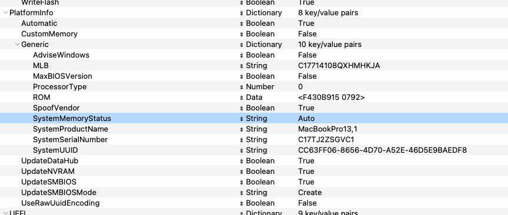Open type selector for UpdateNVRAM row
Viewport: 508px width, 215px height.
coord(242,172)
